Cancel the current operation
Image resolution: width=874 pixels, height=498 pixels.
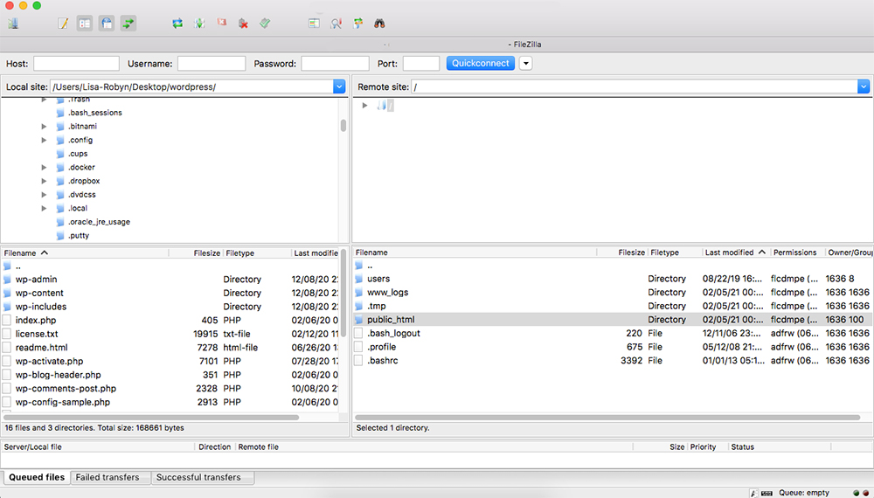point(221,24)
